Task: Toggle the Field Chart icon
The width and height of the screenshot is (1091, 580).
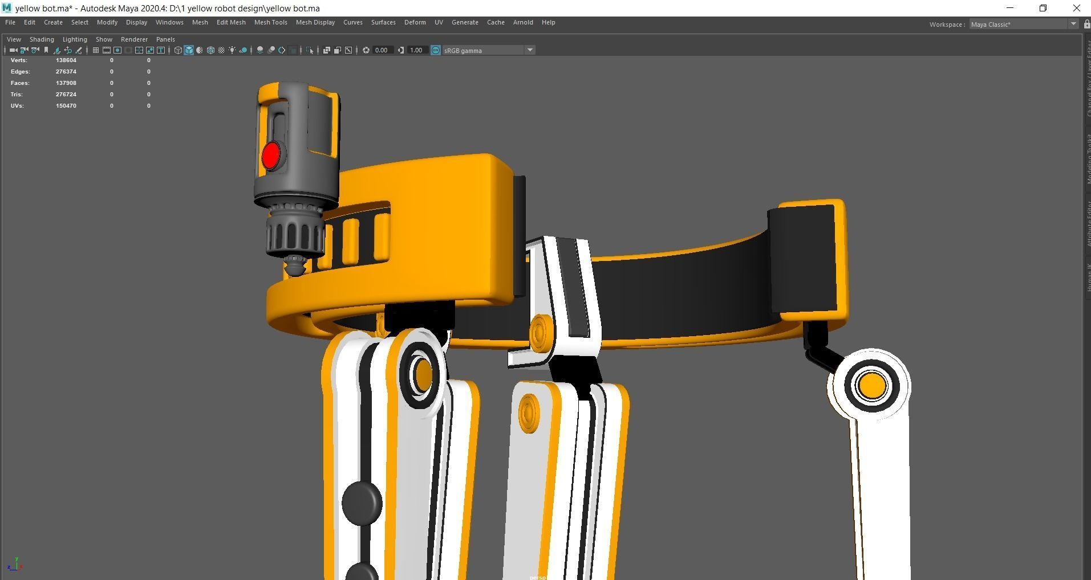Action: click(x=139, y=50)
